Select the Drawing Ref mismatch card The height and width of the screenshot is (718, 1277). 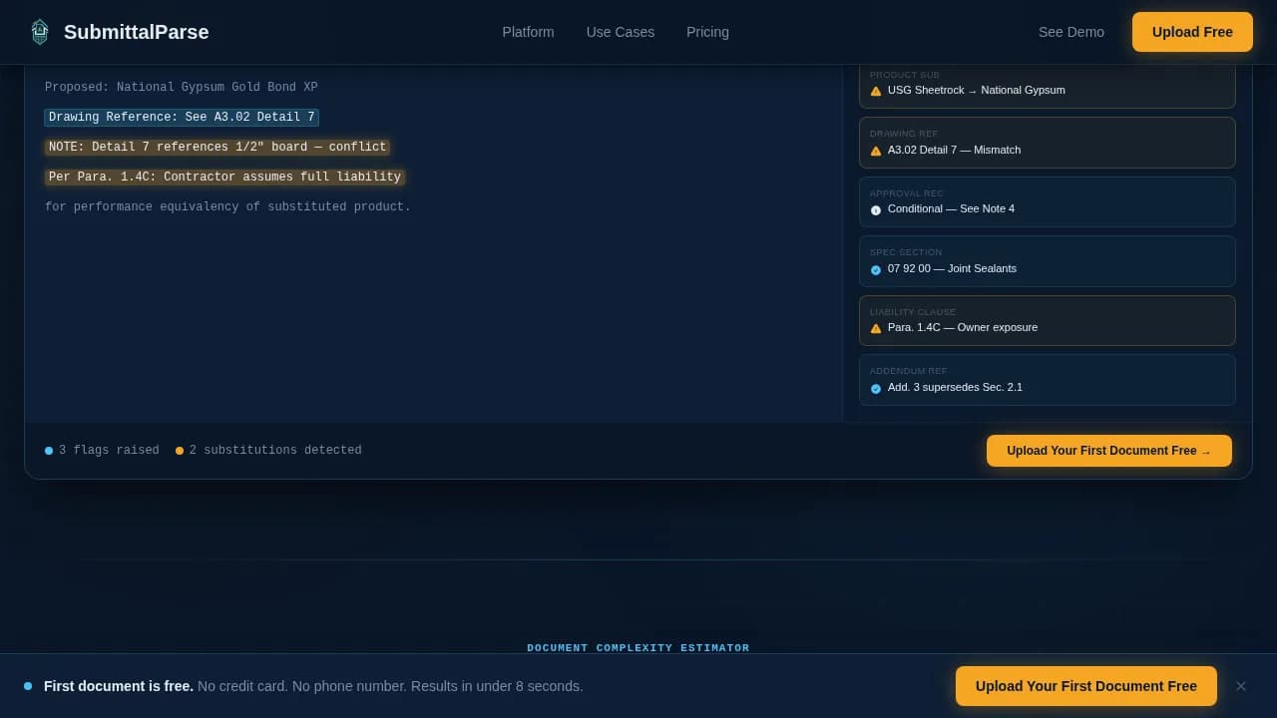pyautogui.click(x=1048, y=143)
